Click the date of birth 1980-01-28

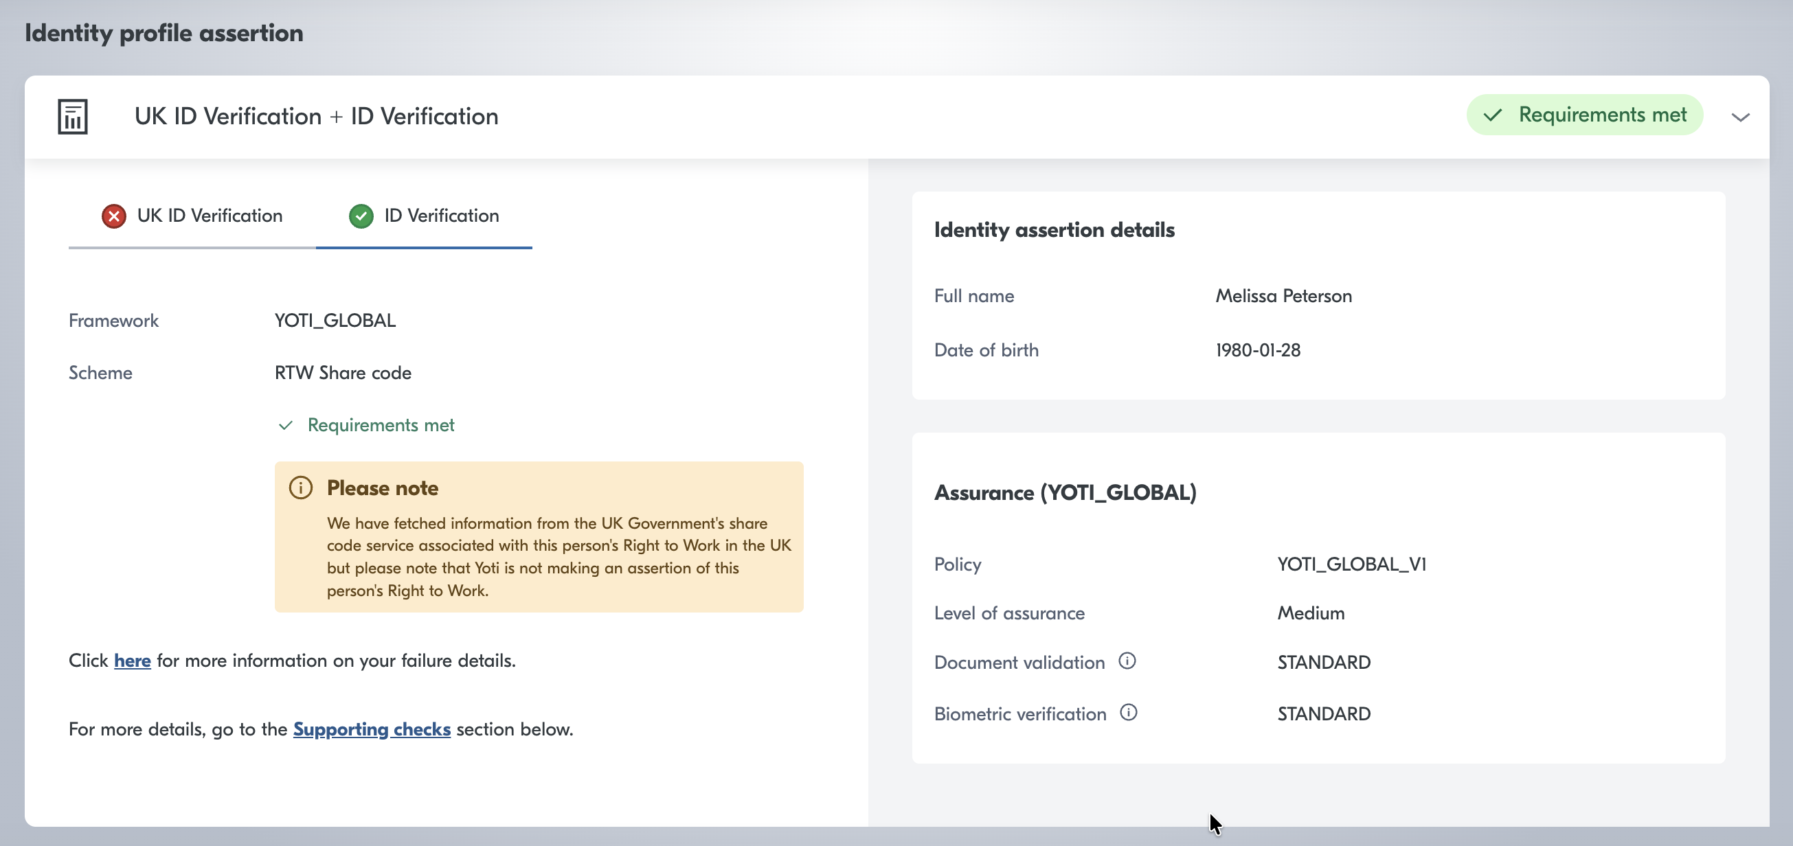(1257, 350)
